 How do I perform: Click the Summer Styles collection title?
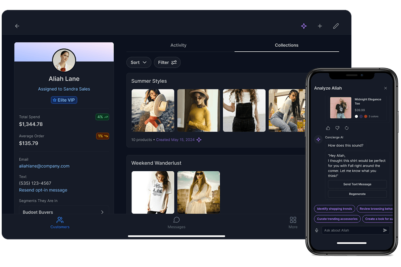click(149, 81)
